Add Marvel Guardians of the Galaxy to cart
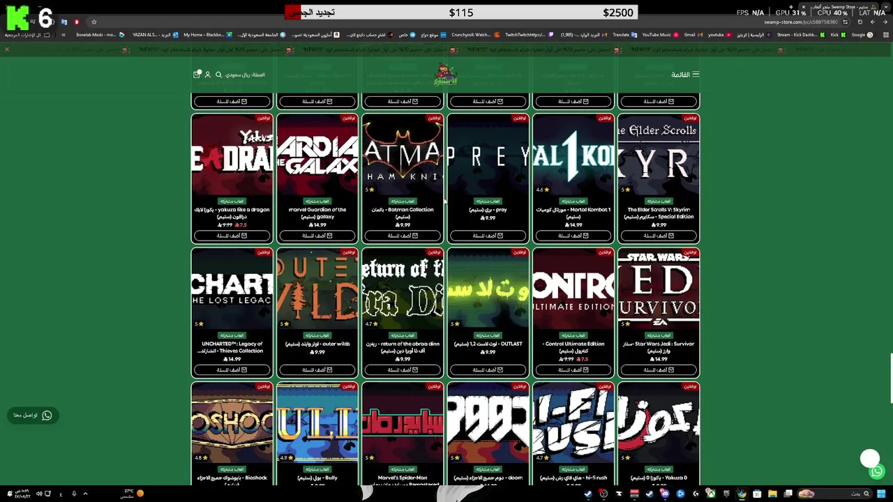The width and height of the screenshot is (893, 502). pyautogui.click(x=317, y=236)
